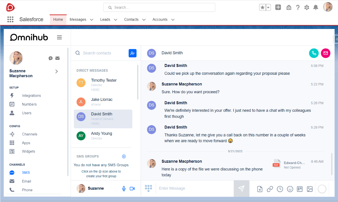Open the dial pad icon

pos(148,188)
